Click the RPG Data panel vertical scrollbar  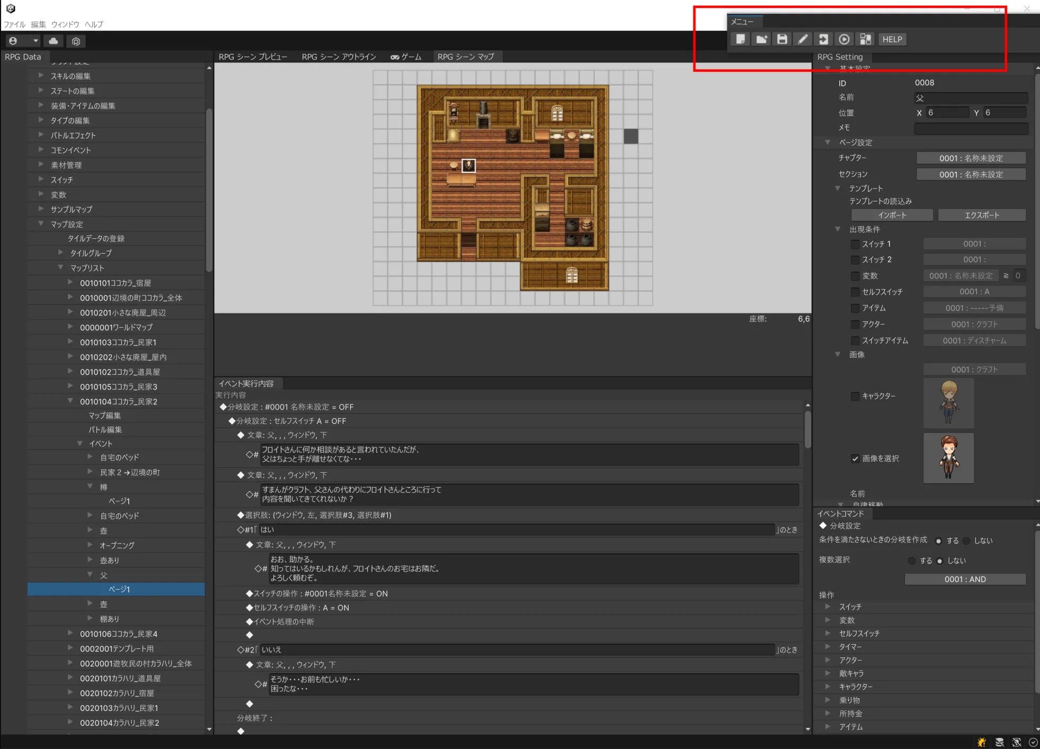(x=209, y=191)
